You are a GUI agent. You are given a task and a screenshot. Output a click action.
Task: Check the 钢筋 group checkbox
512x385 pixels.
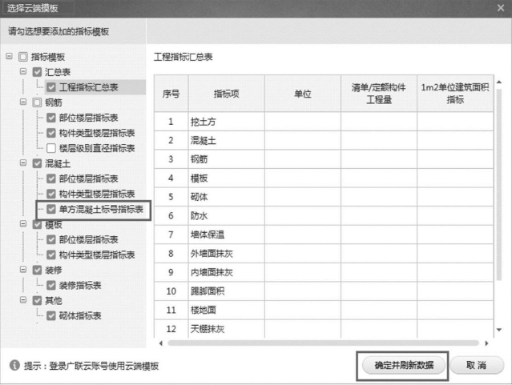(37, 102)
